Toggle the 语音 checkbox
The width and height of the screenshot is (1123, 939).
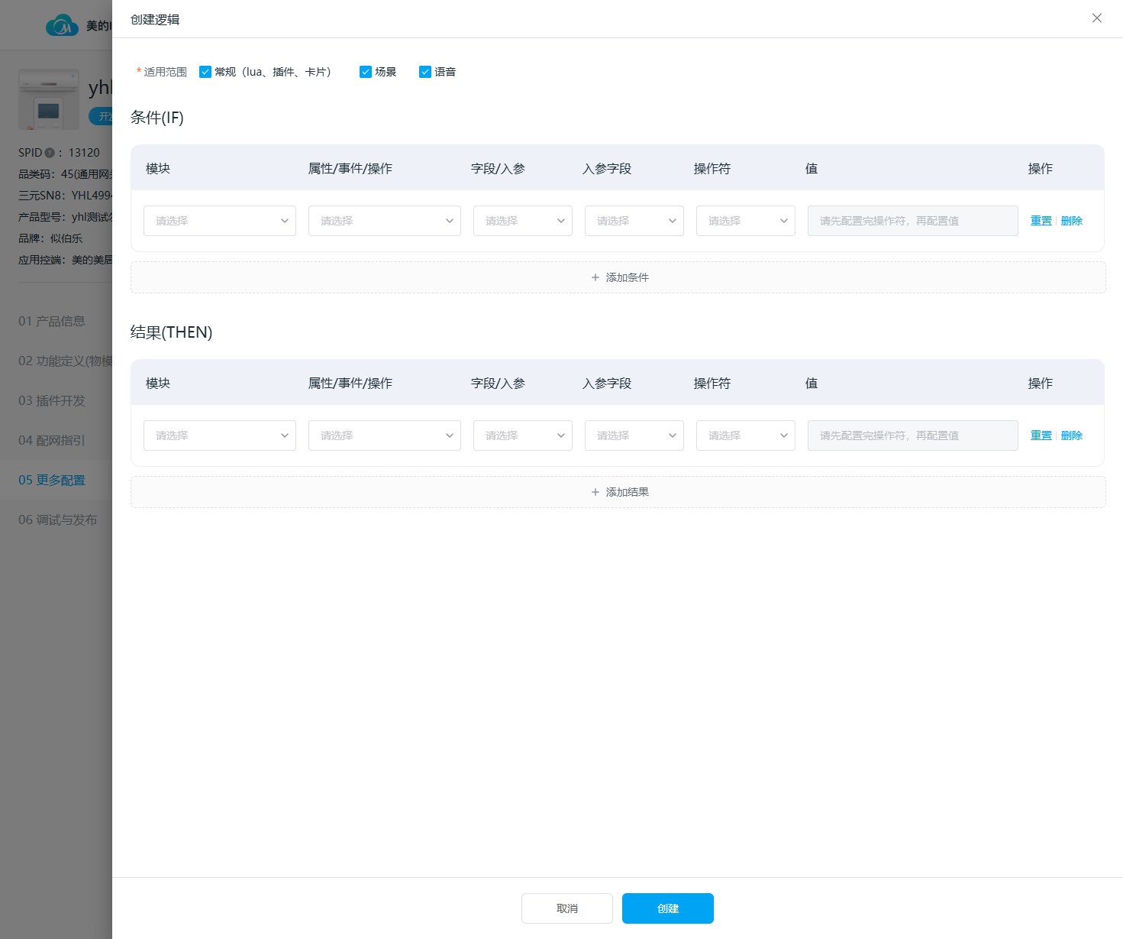tap(425, 72)
